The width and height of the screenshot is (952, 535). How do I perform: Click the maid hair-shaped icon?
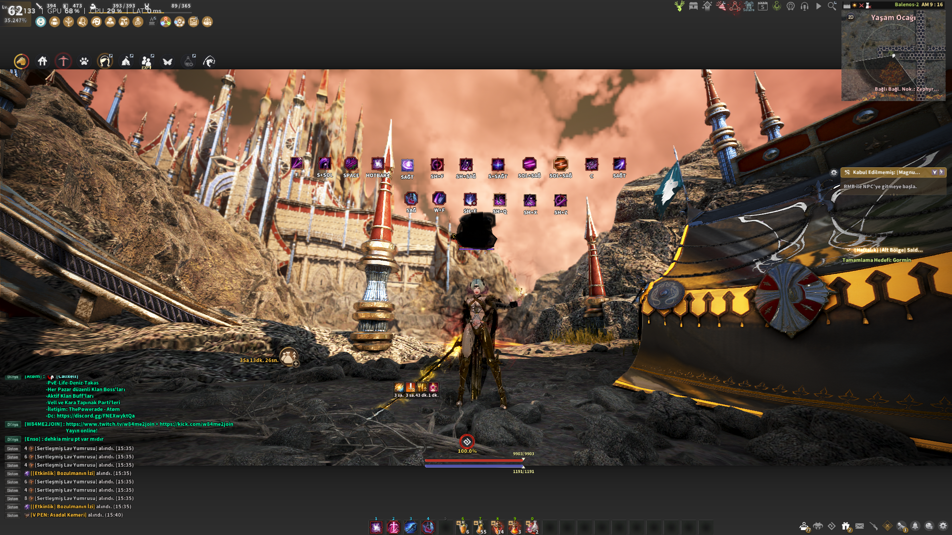point(105,61)
